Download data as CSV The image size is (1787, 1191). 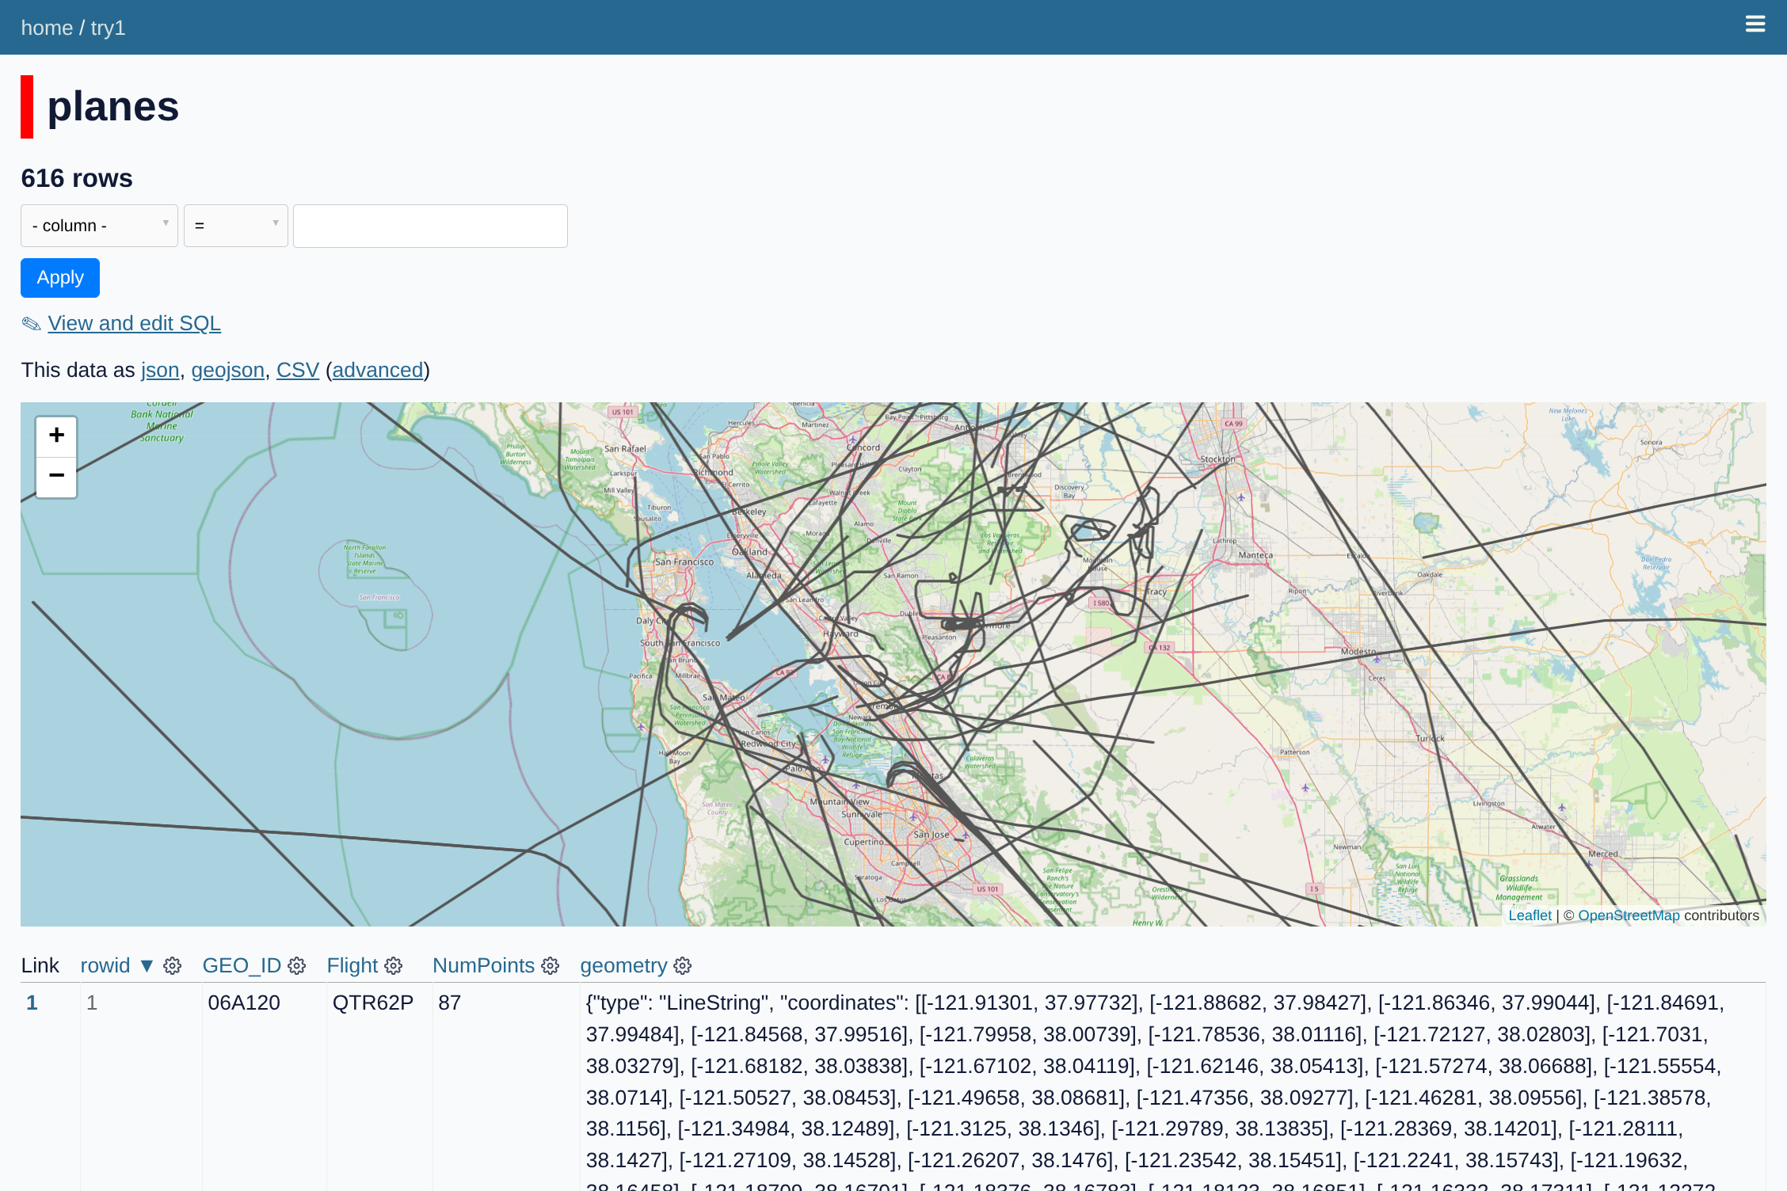pyautogui.click(x=297, y=371)
